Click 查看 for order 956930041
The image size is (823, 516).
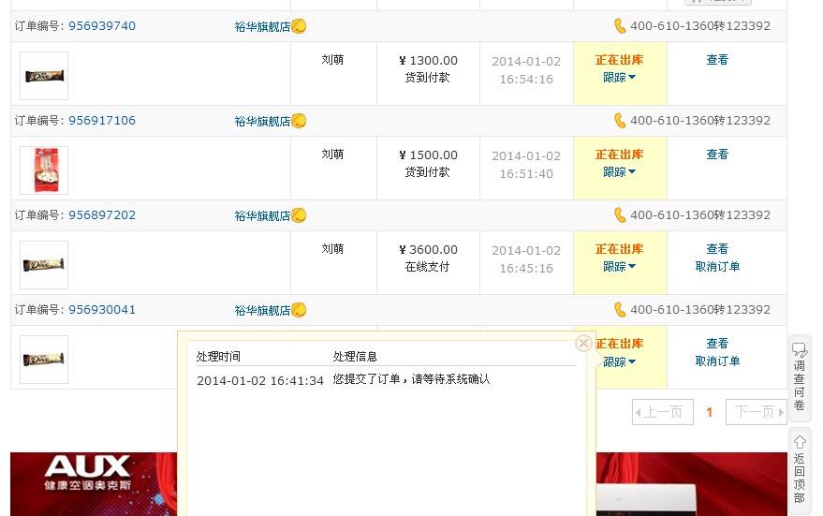tap(717, 343)
